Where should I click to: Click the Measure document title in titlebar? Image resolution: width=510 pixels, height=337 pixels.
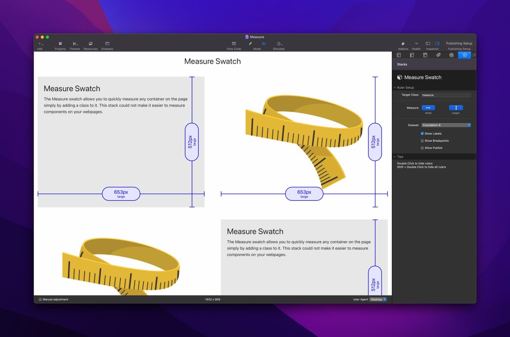[x=257, y=37]
